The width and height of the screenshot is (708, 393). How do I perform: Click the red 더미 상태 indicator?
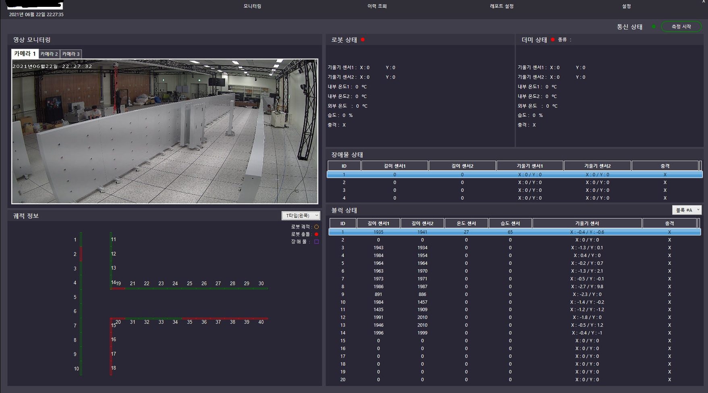[553, 40]
